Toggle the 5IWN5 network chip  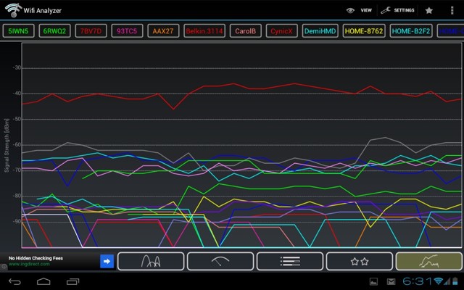point(18,30)
